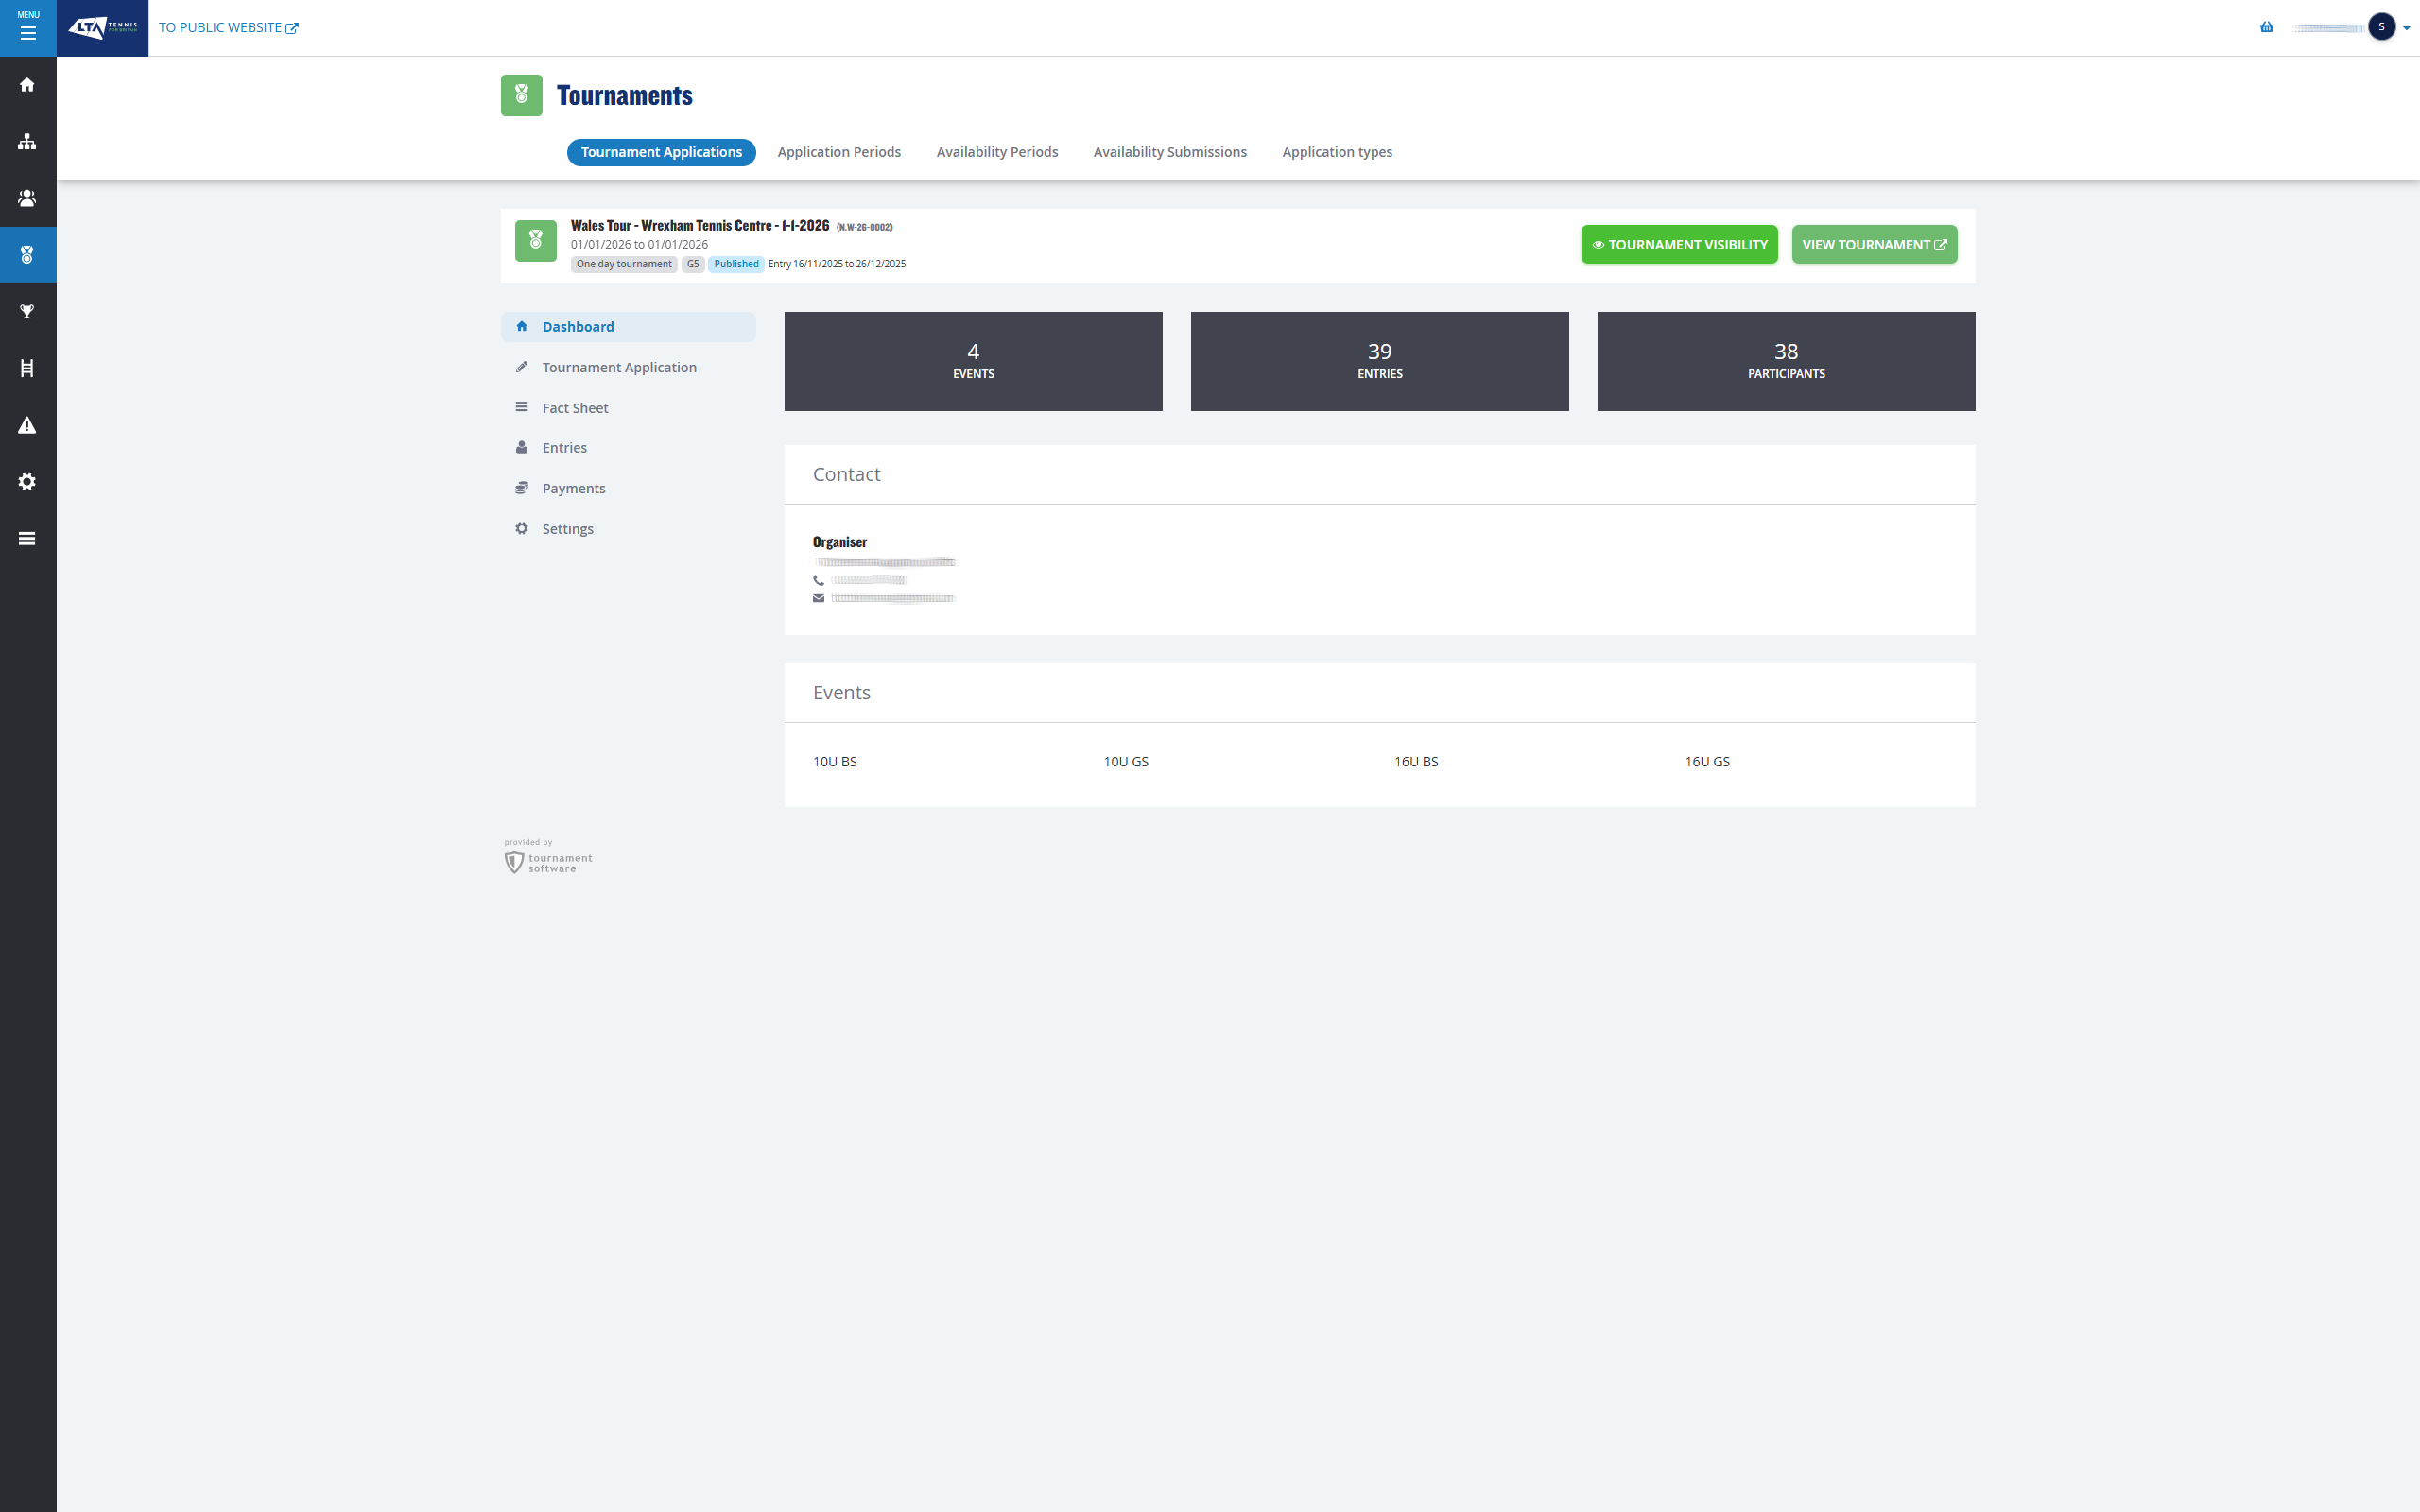Click View Tournament button
2420x1512 pixels.
pos(1874,245)
